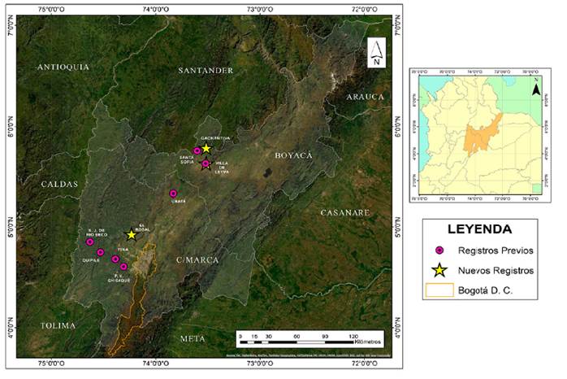Click the north arrow on inset map
Image resolution: width=567 pixels, height=379 pixels.
pyautogui.click(x=535, y=85)
